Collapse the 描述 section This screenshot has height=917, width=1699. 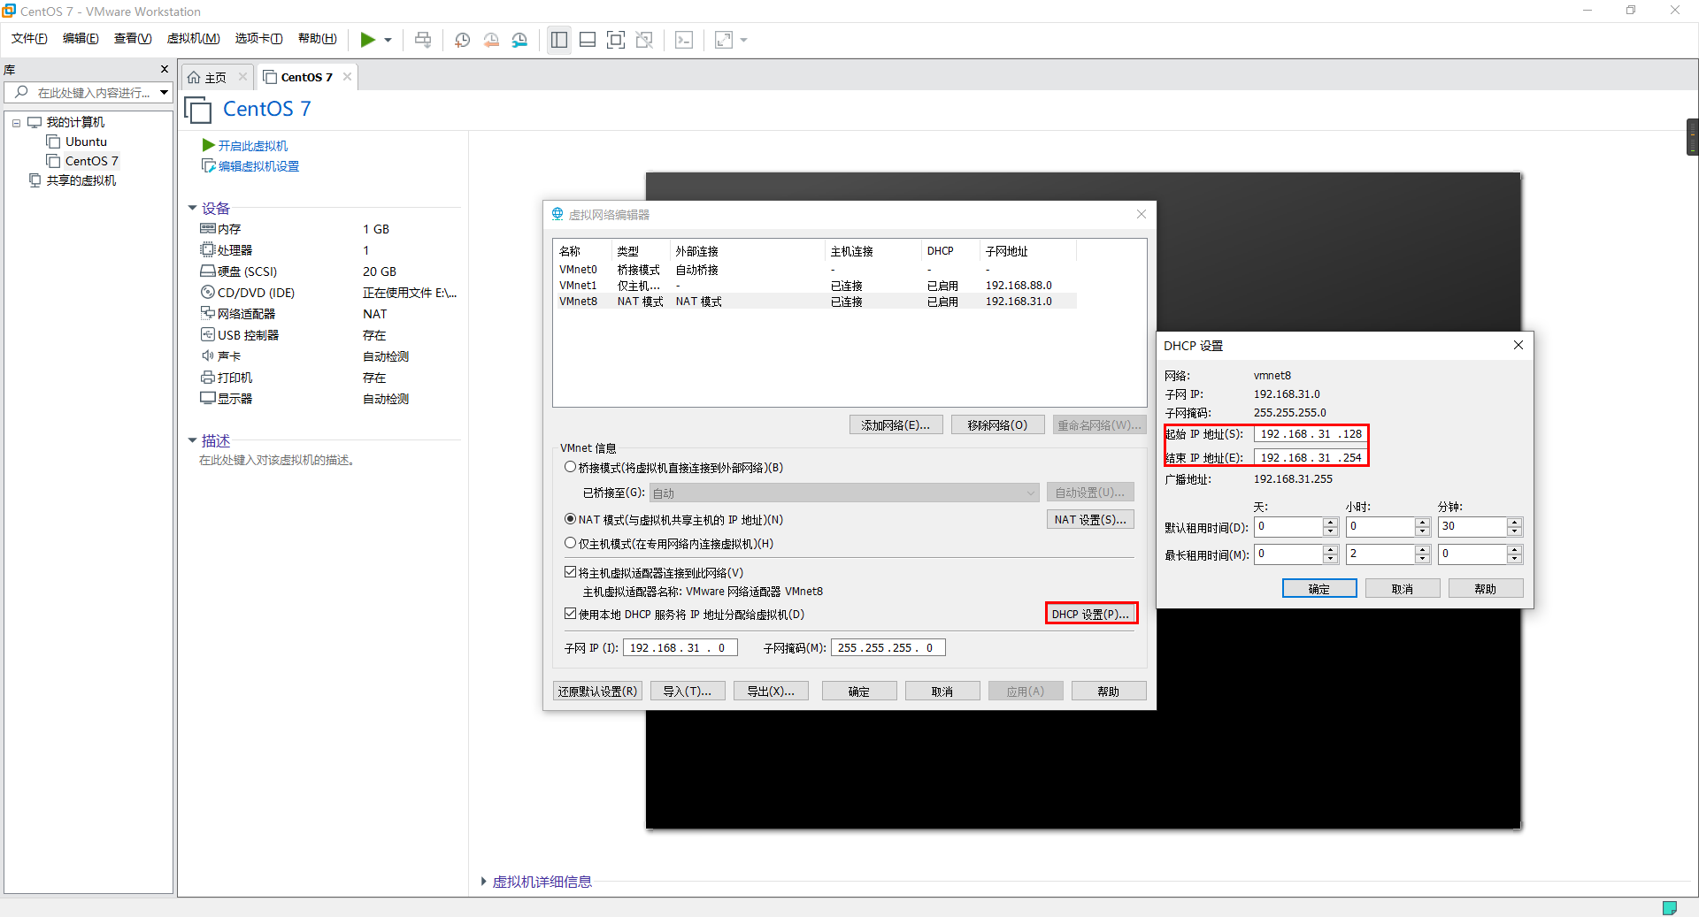[192, 440]
